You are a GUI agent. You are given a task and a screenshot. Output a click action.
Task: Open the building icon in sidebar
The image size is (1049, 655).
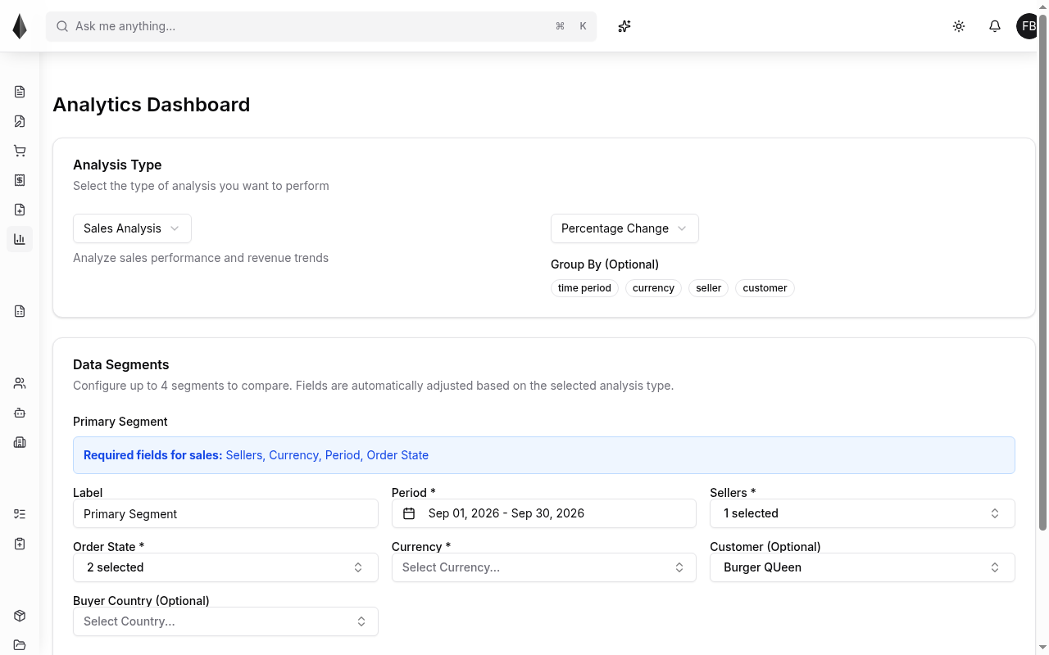pos(20,442)
